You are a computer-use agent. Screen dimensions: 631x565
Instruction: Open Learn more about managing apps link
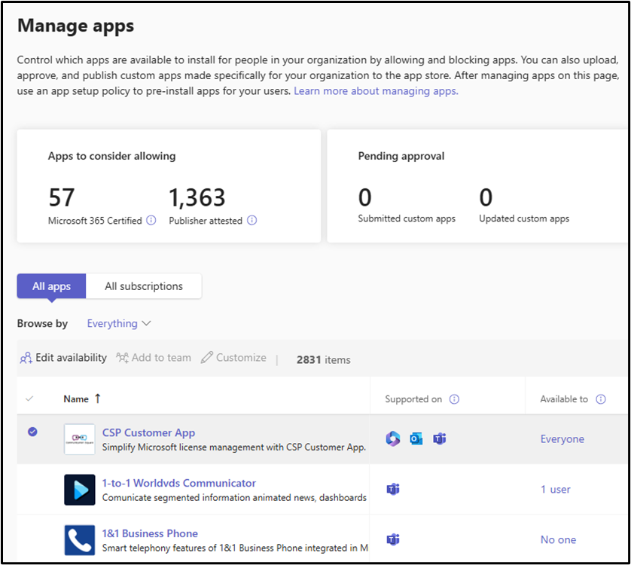pos(376,91)
